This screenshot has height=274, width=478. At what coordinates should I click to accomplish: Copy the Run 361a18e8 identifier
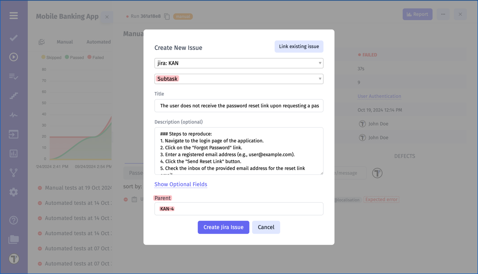click(167, 16)
